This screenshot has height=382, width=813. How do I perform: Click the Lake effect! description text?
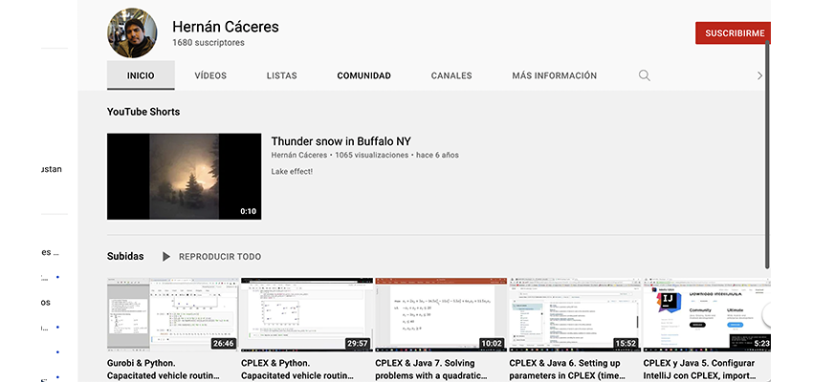[292, 171]
